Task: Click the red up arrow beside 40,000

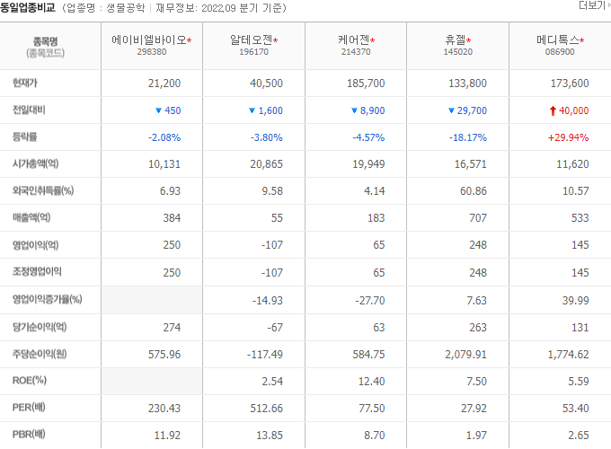Action: [553, 111]
